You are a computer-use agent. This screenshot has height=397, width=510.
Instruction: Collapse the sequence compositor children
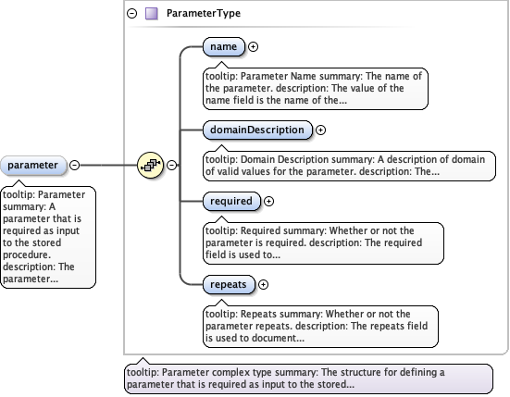tap(172, 165)
